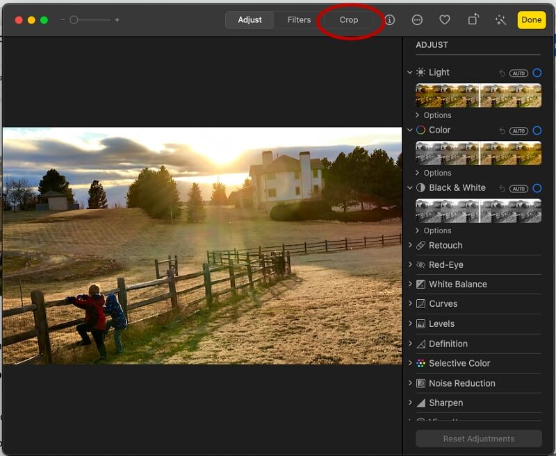Toggle the Color adjustment circle on
This screenshot has width=556, height=456.
pos(537,130)
